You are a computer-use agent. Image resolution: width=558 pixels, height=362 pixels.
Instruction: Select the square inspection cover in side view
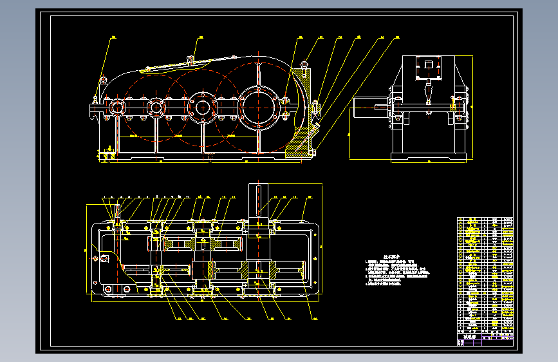pyautogui.click(x=429, y=68)
